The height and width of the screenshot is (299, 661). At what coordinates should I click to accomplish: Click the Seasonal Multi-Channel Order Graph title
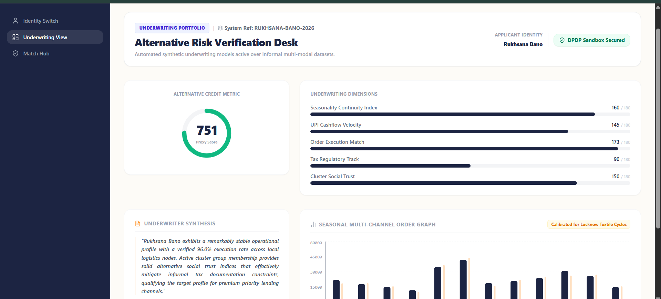pyautogui.click(x=377, y=225)
